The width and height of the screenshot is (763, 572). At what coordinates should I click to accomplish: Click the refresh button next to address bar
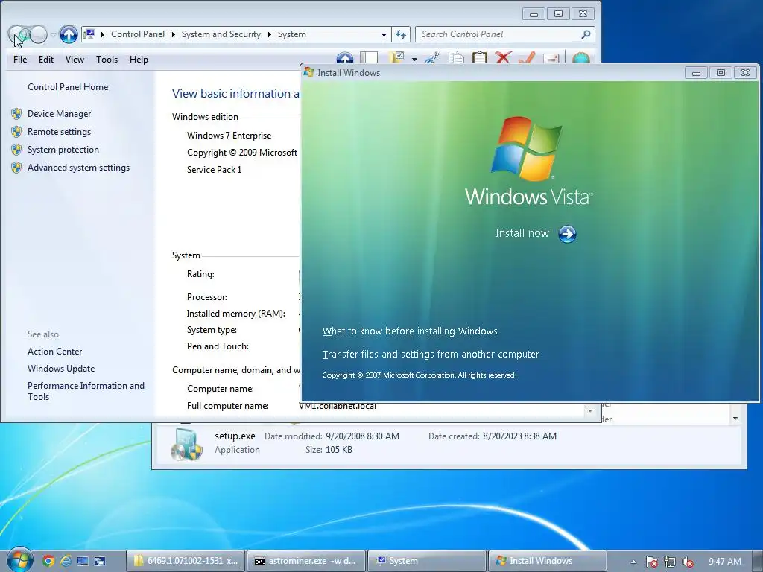click(x=401, y=34)
